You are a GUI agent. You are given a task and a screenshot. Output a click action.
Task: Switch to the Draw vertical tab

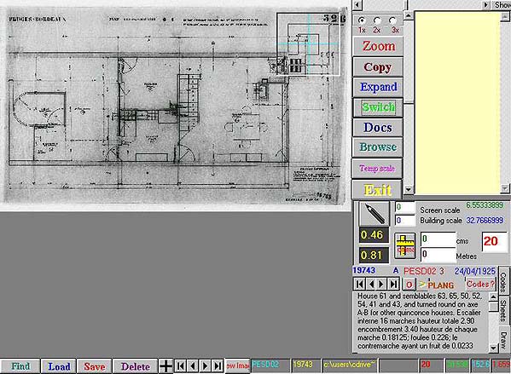[503, 341]
